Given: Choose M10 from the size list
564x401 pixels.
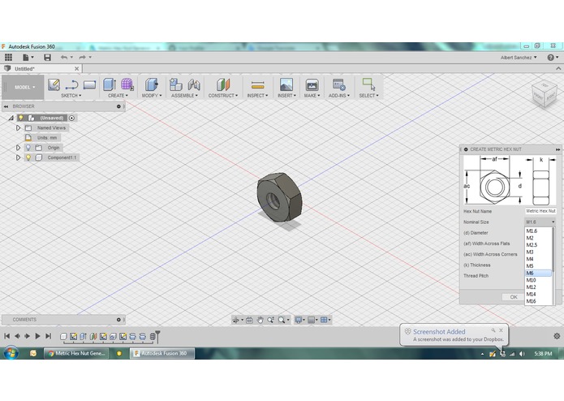Looking at the screenshot, I should (x=538, y=280).
